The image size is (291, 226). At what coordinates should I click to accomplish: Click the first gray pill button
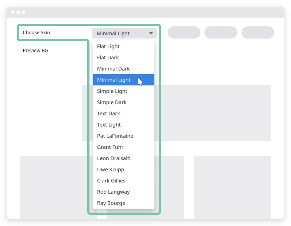point(184,32)
